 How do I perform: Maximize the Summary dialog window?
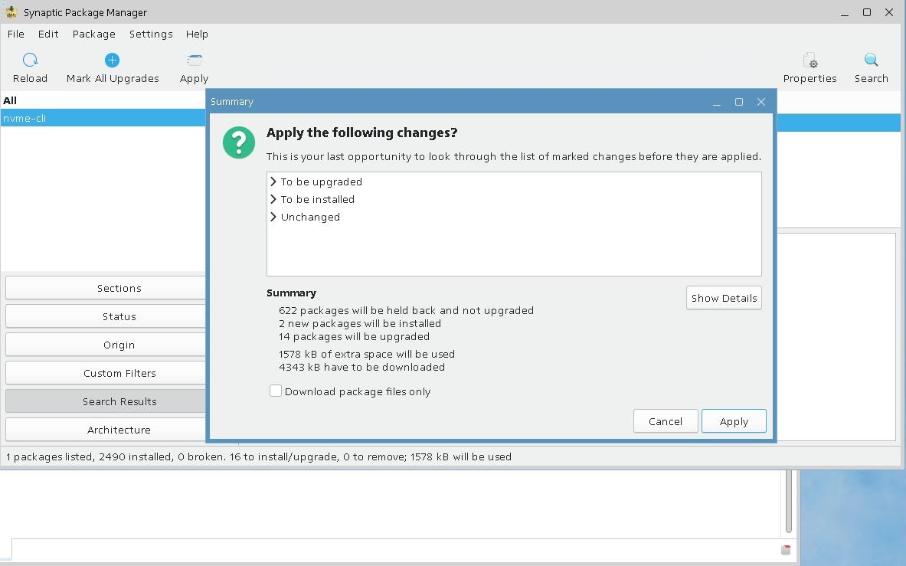739,102
